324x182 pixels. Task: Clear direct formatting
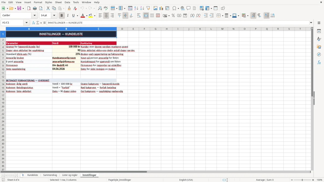click(x=75, y=8)
